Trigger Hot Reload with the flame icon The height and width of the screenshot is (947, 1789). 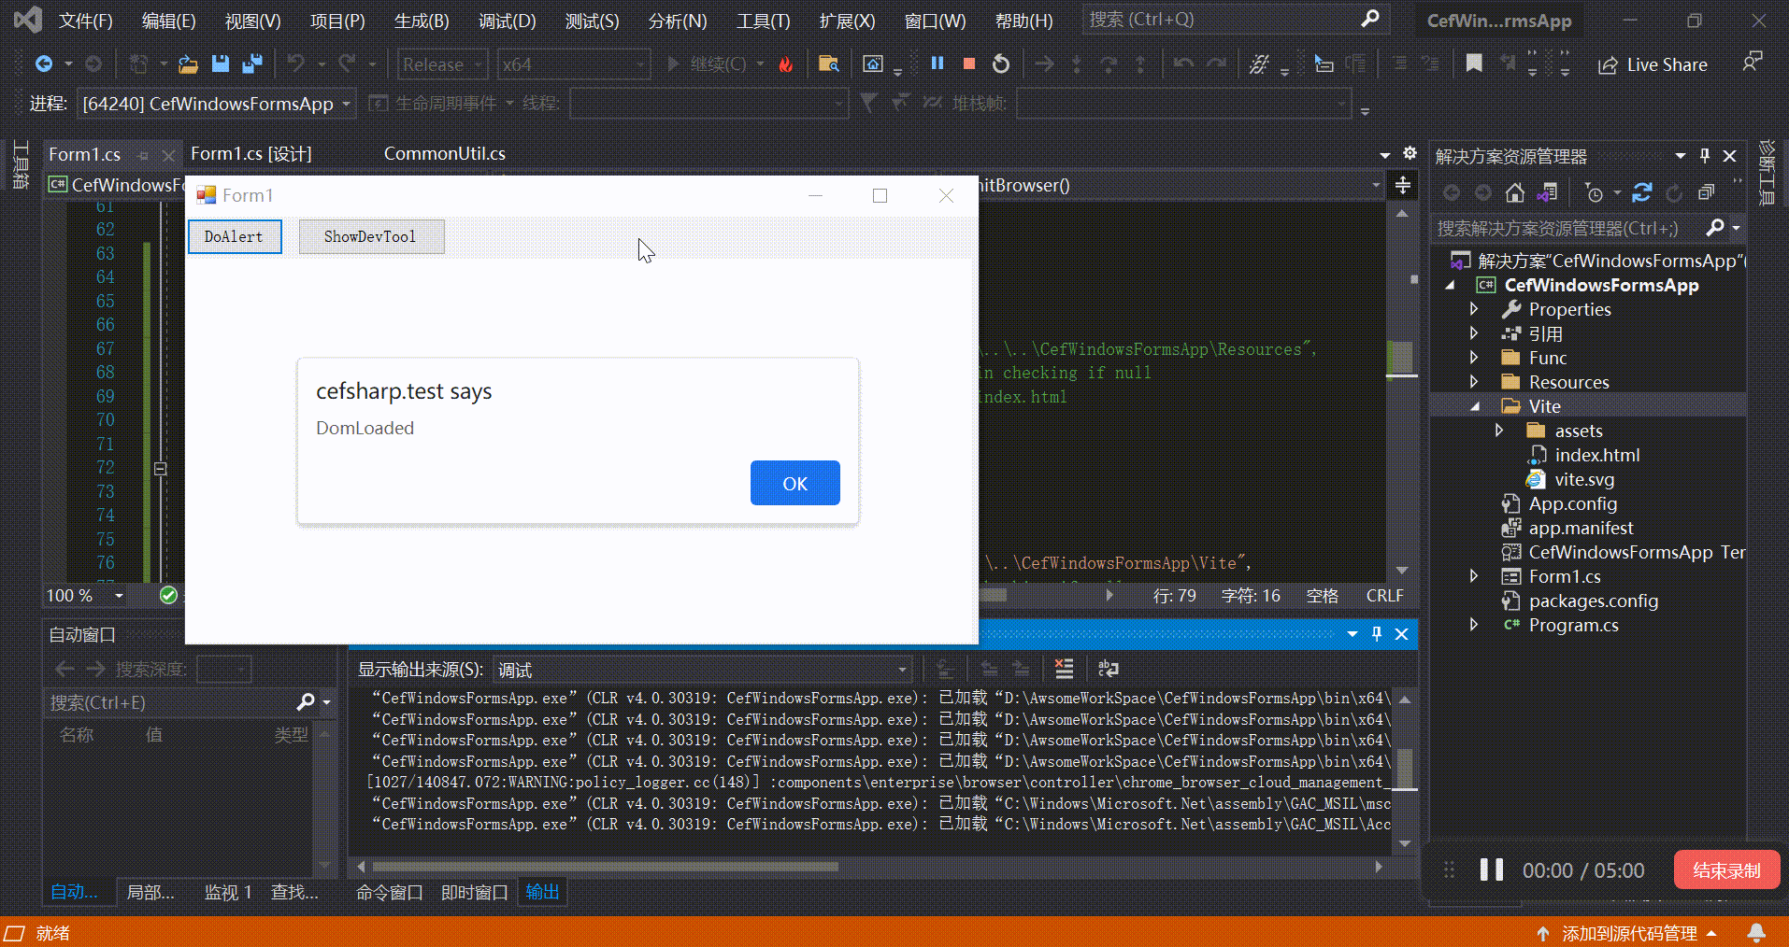coord(785,64)
